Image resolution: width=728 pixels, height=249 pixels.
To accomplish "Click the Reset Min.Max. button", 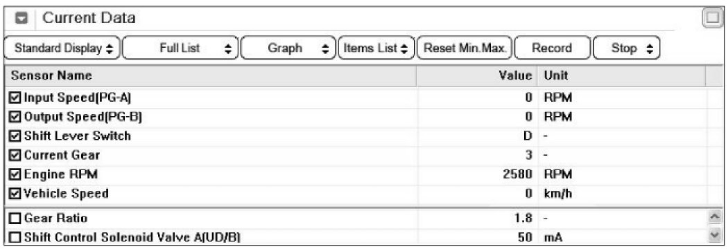I will coord(465,48).
